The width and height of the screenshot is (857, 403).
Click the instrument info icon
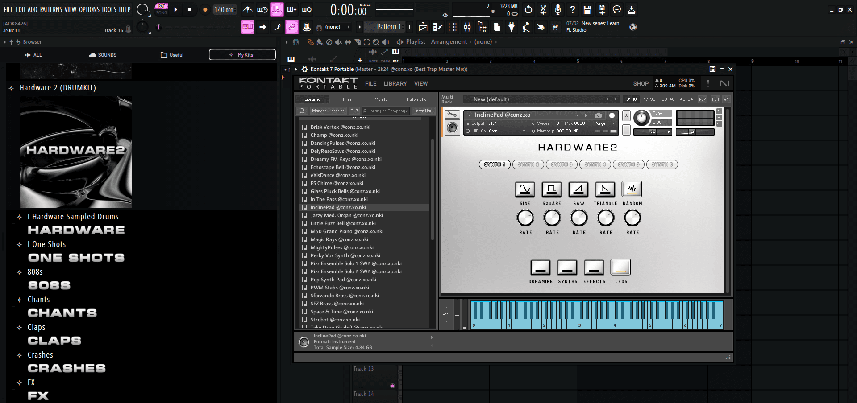pos(612,115)
